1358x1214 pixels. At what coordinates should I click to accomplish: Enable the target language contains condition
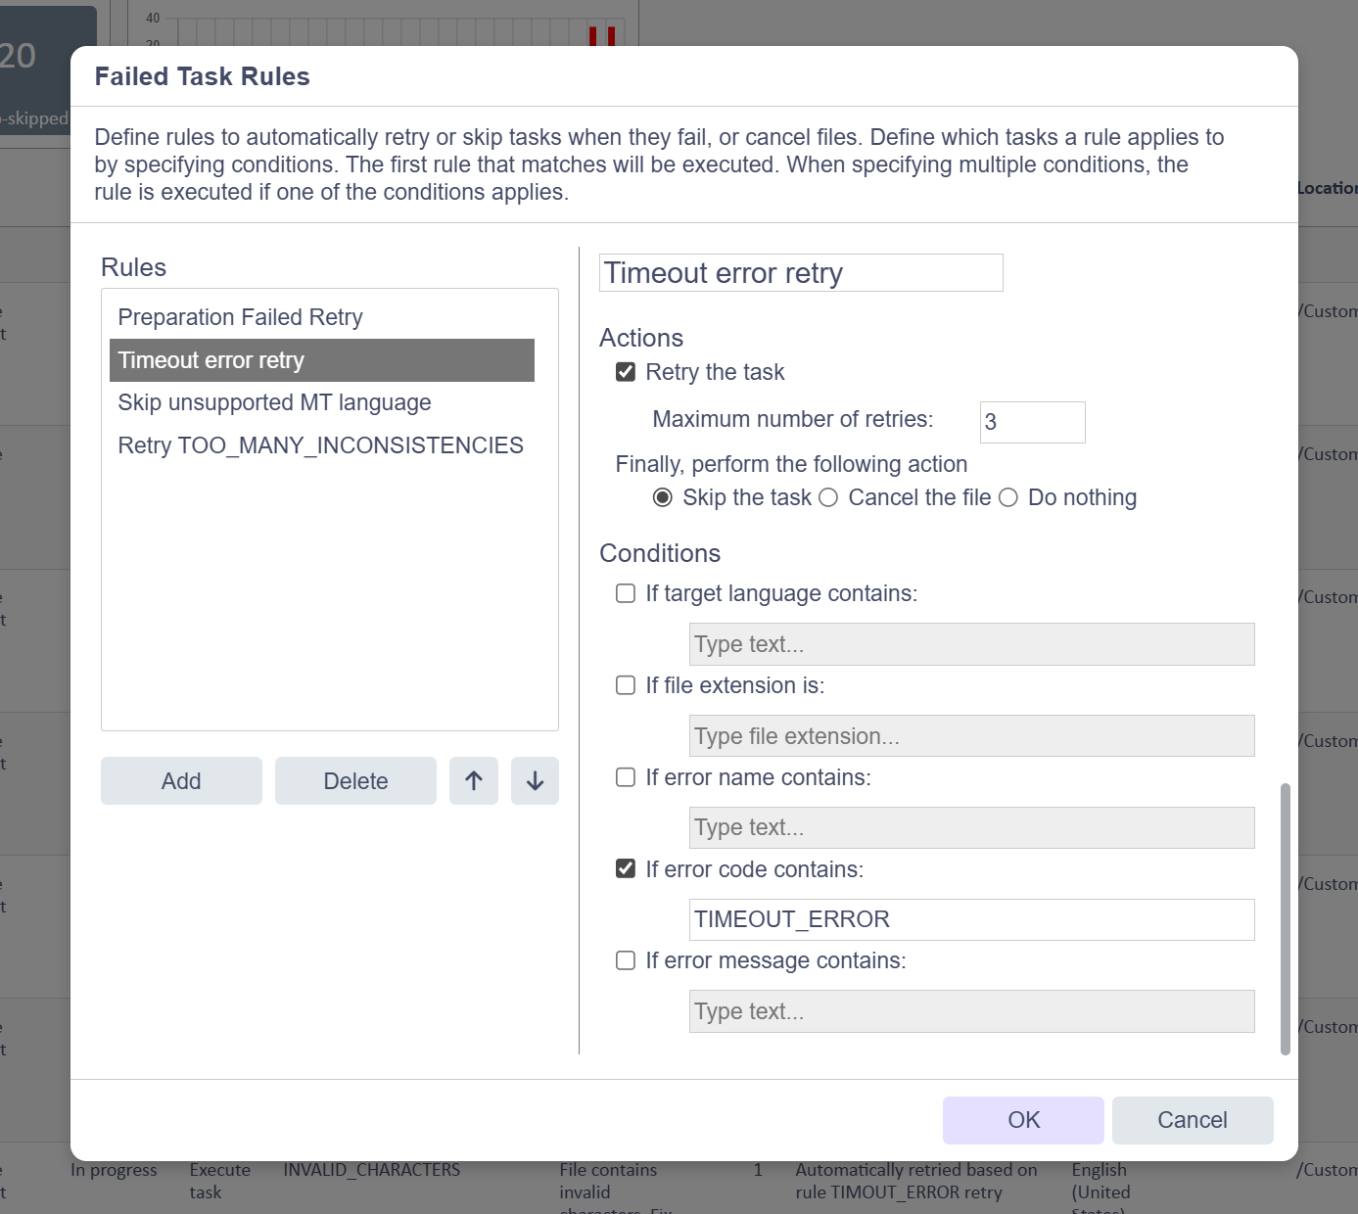tap(626, 593)
